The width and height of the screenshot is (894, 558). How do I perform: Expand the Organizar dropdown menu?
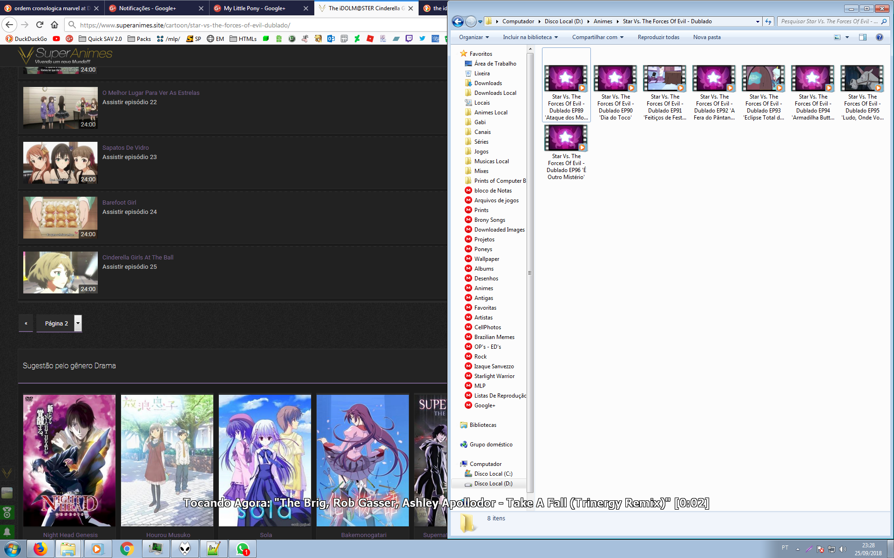pyautogui.click(x=474, y=37)
